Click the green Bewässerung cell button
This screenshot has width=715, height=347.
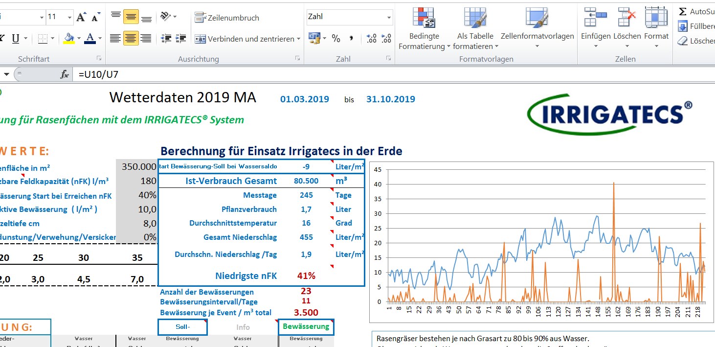pyautogui.click(x=306, y=326)
